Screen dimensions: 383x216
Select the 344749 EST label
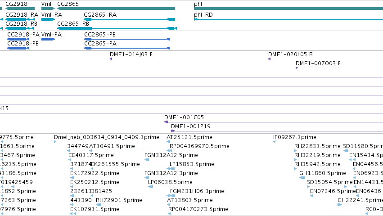coord(78,146)
